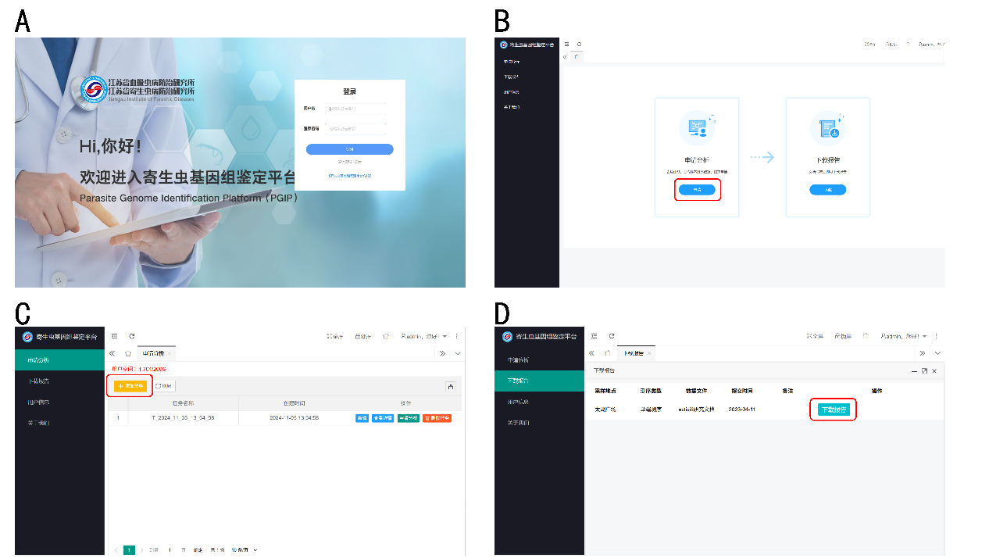Click the hamburger menu icon in panel B
This screenshot has height=558, width=989.
coord(566,45)
